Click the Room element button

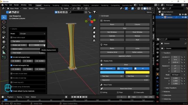click(112, 24)
